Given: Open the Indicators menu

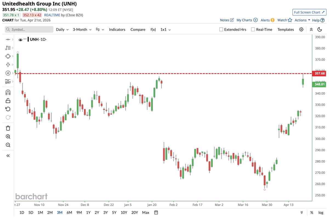Looking at the screenshot, I should click(x=117, y=29).
